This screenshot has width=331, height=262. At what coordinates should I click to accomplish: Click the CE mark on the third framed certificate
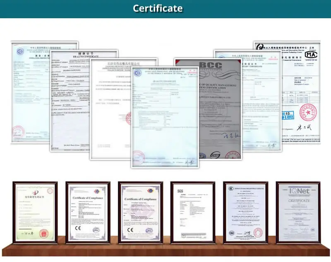coord(130,230)
